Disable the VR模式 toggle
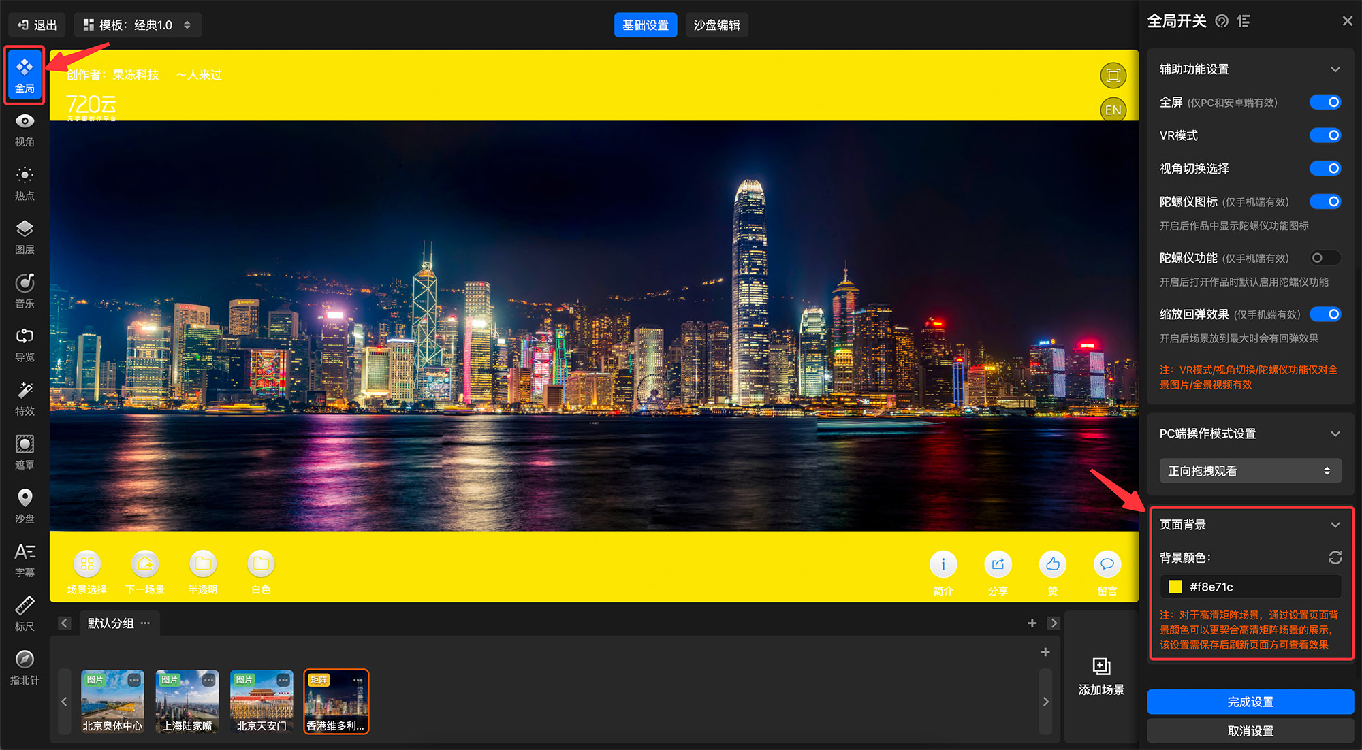 (x=1325, y=135)
